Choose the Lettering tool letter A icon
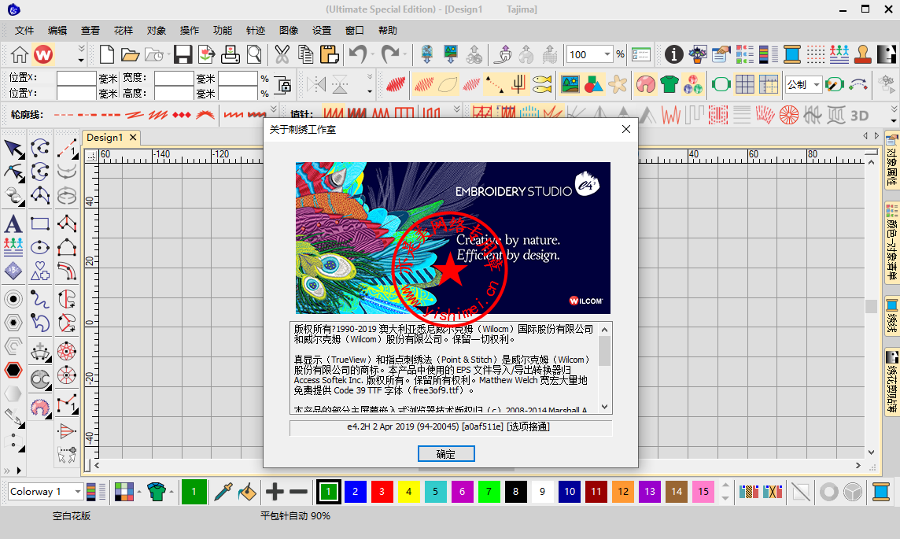Viewport: 900px width, 539px height. [x=13, y=223]
